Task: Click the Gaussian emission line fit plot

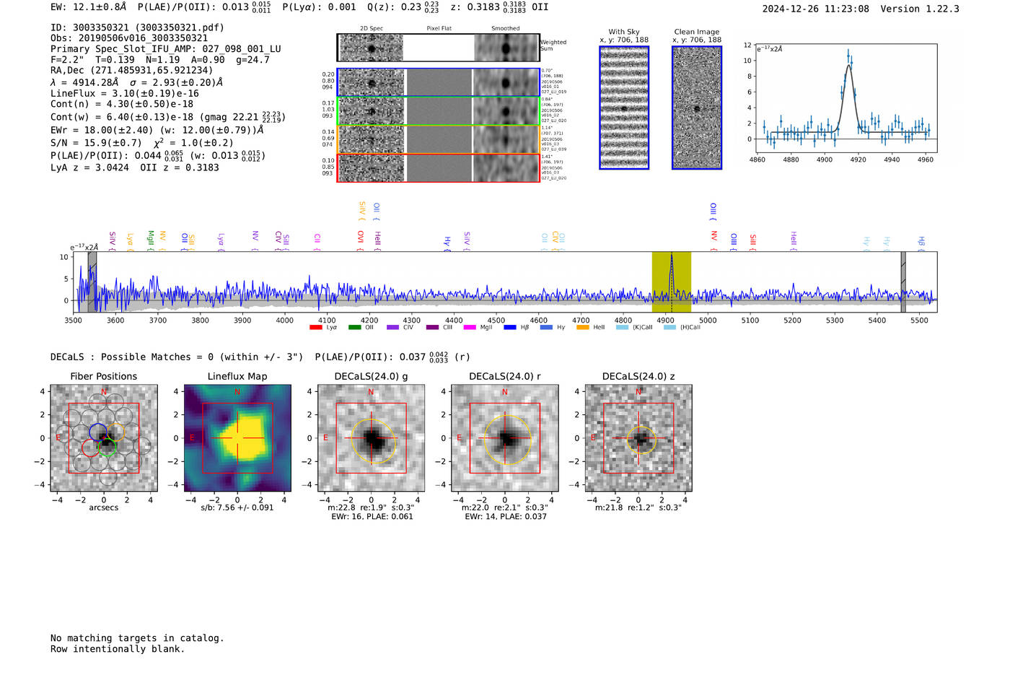Action: point(846,98)
